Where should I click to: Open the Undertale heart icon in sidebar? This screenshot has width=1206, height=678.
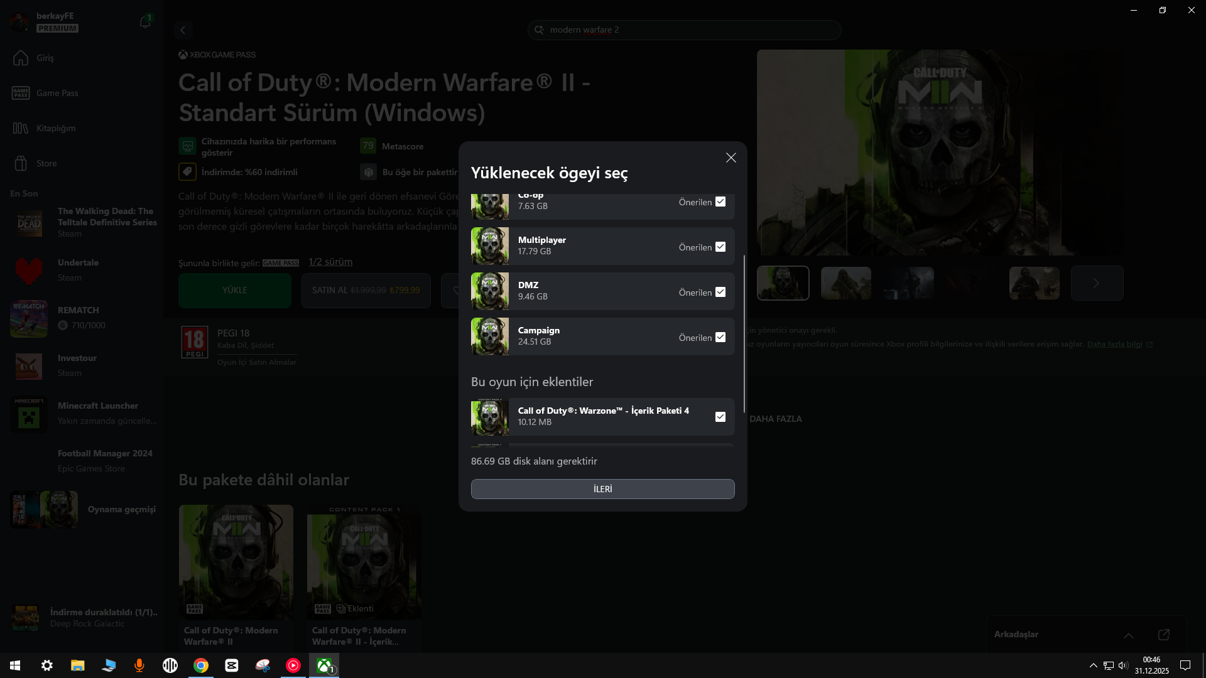point(29,270)
